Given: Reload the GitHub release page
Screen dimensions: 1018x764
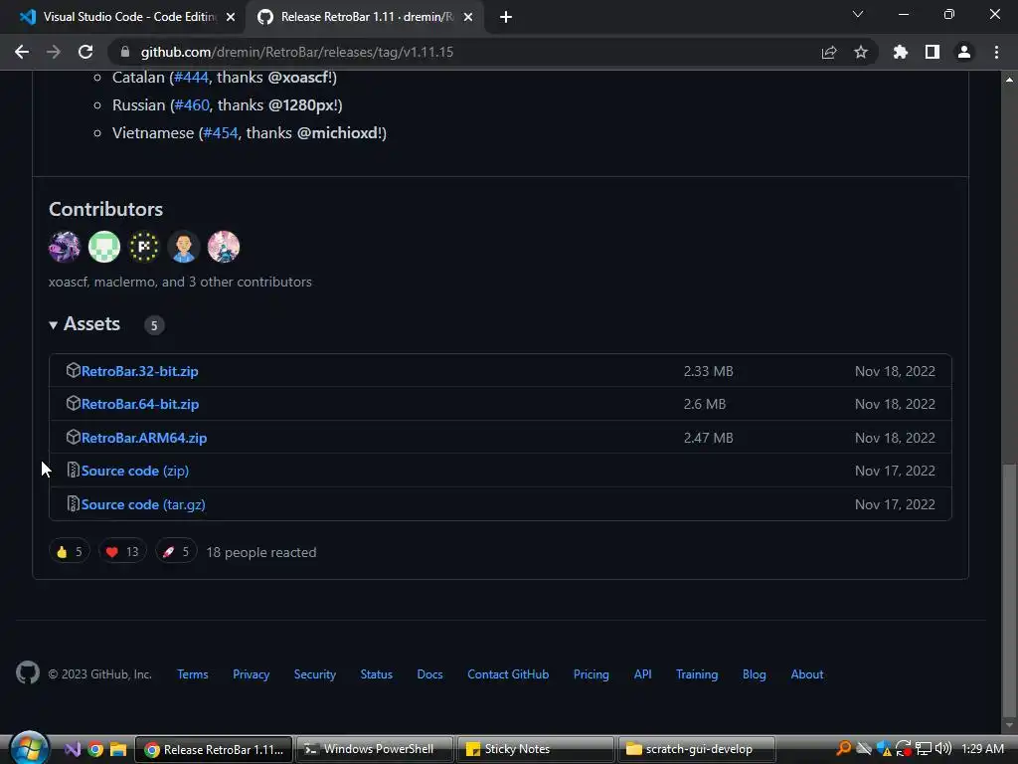Looking at the screenshot, I should [85, 52].
